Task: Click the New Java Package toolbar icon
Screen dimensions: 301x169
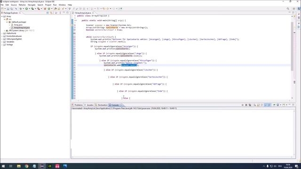Action: pos(45,8)
